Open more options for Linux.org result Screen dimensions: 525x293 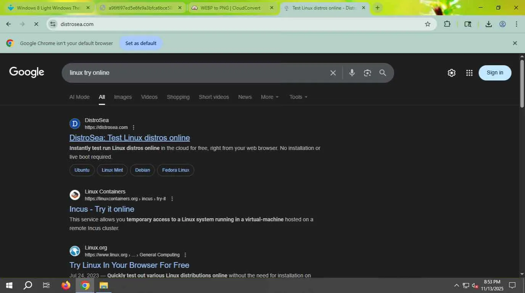pos(185,255)
